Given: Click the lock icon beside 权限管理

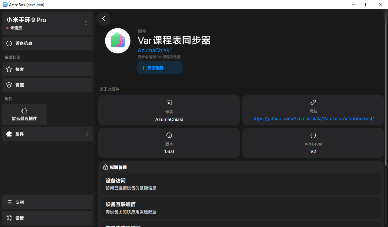Looking at the screenshot, I should pyautogui.click(x=106, y=167).
